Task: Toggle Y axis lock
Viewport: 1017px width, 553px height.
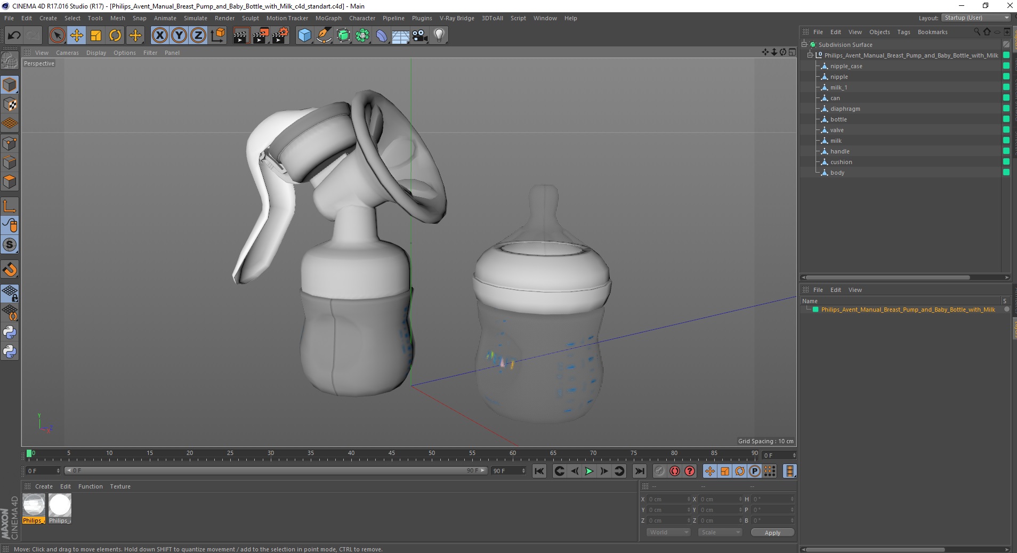Action: [x=179, y=36]
